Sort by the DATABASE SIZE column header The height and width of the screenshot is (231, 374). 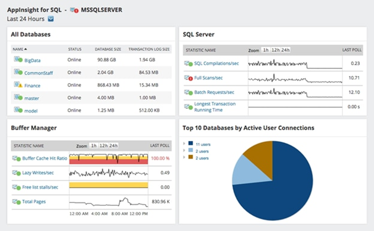click(108, 49)
